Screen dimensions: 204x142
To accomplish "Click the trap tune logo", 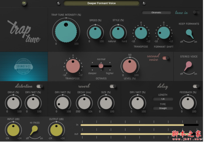I will pos(24,32).
